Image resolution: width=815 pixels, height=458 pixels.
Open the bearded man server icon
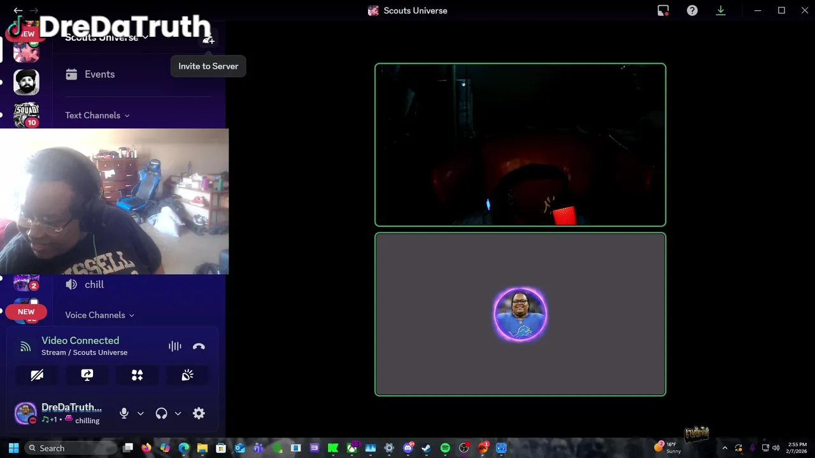click(x=26, y=82)
